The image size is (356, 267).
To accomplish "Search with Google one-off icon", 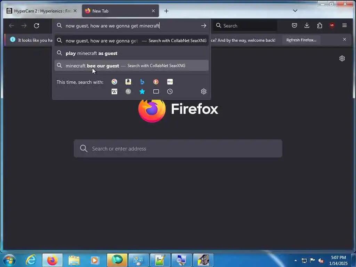I will 114,82.
